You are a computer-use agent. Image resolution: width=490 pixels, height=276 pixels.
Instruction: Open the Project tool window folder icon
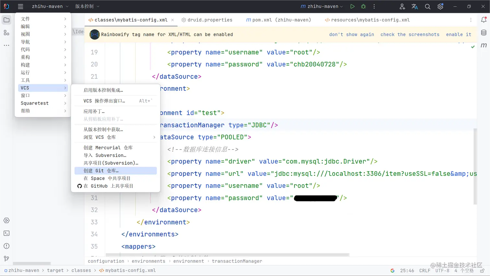(6, 20)
